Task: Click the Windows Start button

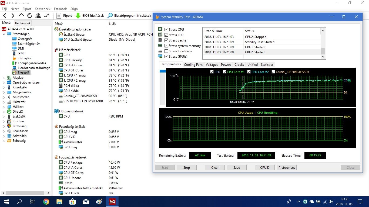Action: point(6,202)
